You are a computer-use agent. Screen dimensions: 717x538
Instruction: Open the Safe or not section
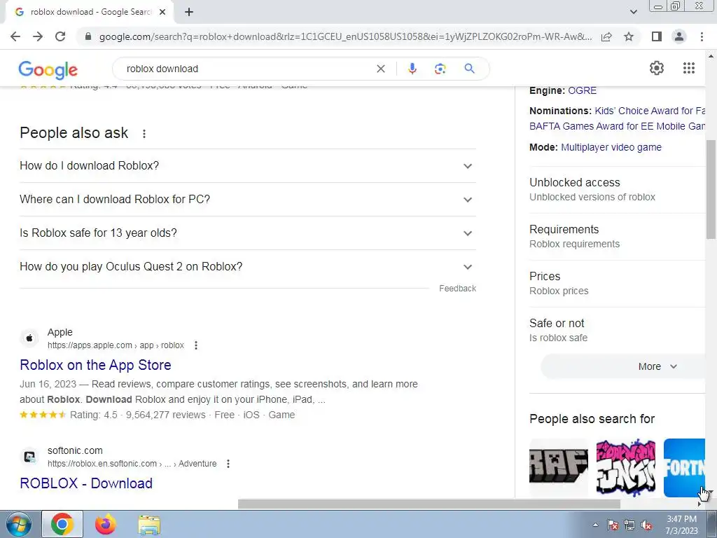618,331
